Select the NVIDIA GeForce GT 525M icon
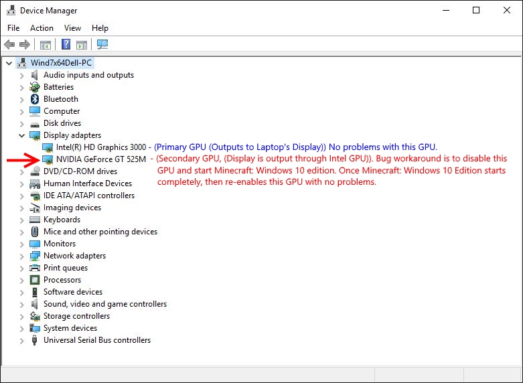 [48, 159]
